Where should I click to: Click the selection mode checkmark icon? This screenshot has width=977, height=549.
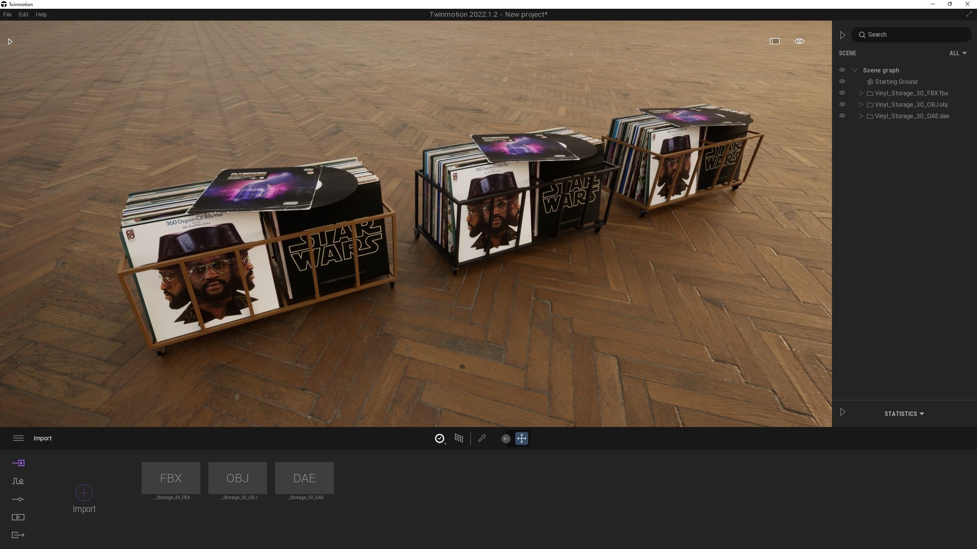tap(440, 438)
